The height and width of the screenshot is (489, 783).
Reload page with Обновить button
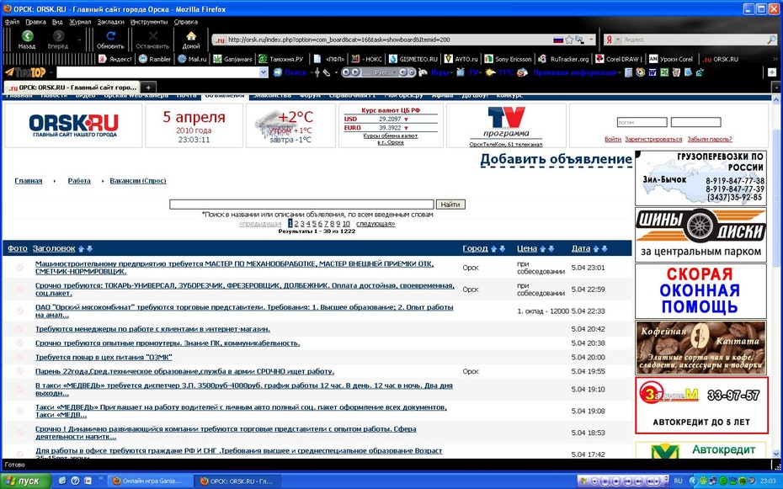(110, 40)
